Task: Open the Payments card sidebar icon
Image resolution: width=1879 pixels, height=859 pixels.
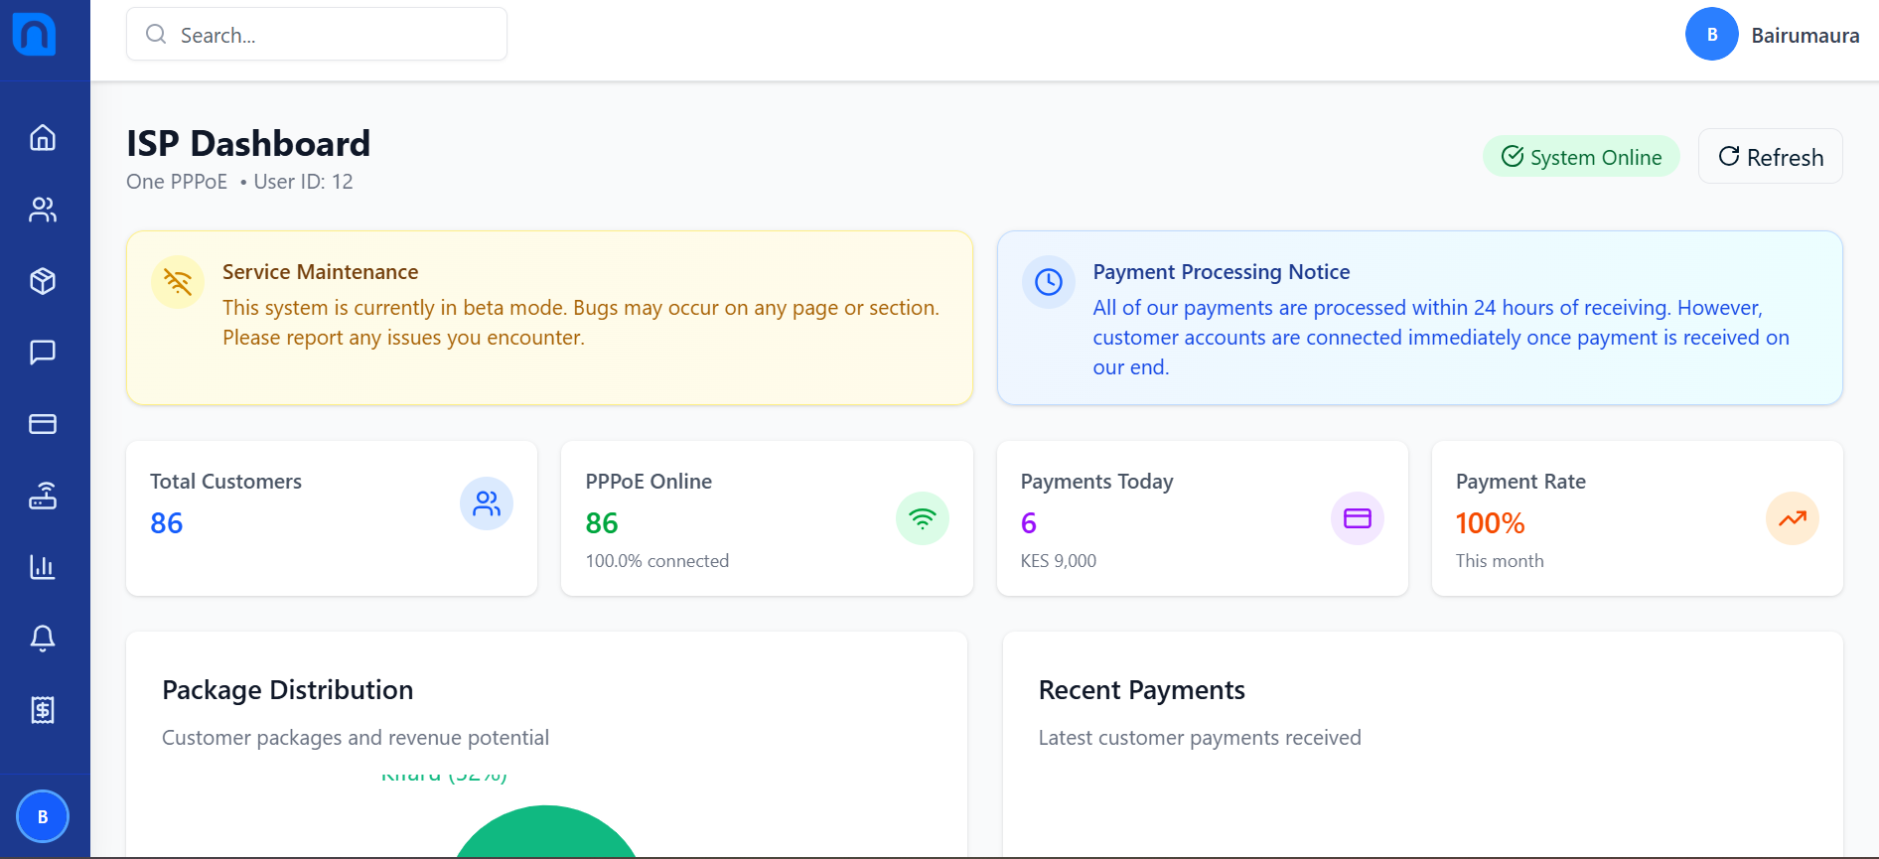Action: (43, 424)
